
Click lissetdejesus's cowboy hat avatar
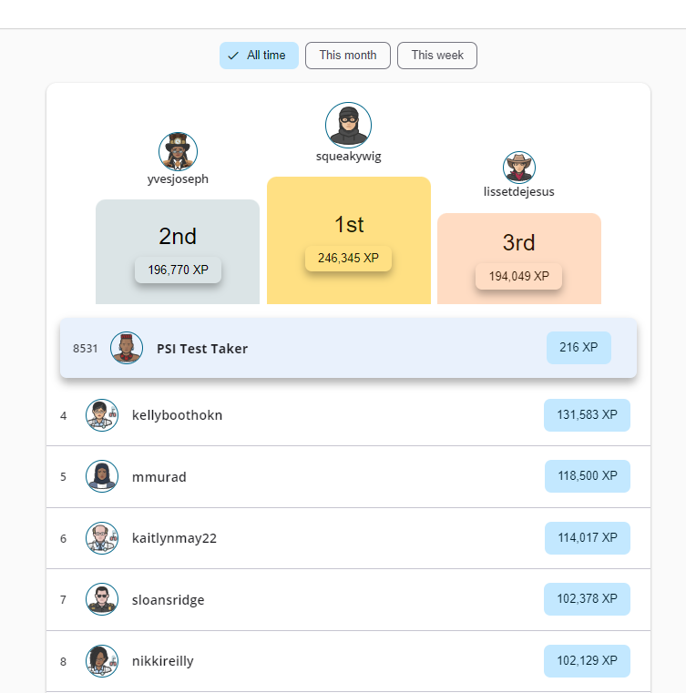(x=519, y=168)
